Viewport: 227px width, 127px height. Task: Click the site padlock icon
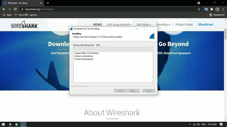[22, 9]
